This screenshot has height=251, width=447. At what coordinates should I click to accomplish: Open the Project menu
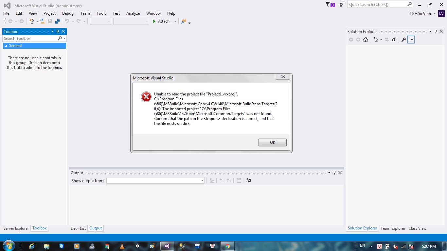[49, 13]
